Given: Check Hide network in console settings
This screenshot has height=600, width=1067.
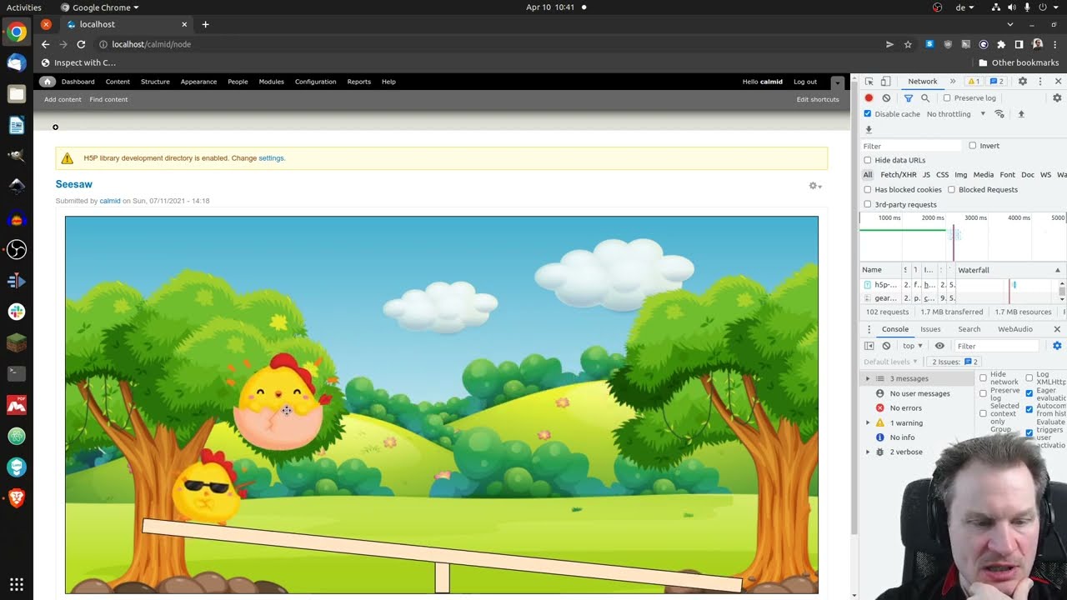Looking at the screenshot, I should pos(983,378).
